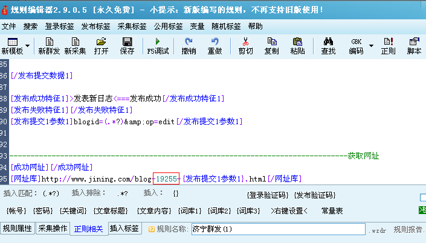Switch to the 采集操作 tab
426x243 pixels.
pyautogui.click(x=53, y=229)
